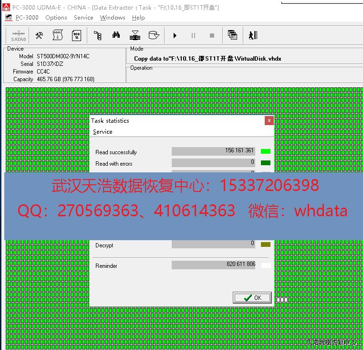The image size is (363, 350).
Task: Click the SATA0 port selector icon
Action: tap(18, 35)
